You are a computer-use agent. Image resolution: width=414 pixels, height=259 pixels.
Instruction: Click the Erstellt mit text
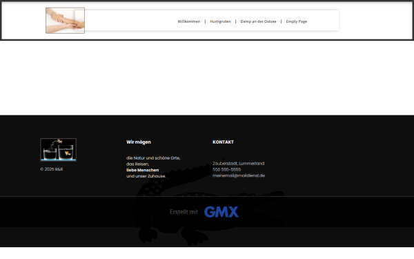tap(184, 212)
